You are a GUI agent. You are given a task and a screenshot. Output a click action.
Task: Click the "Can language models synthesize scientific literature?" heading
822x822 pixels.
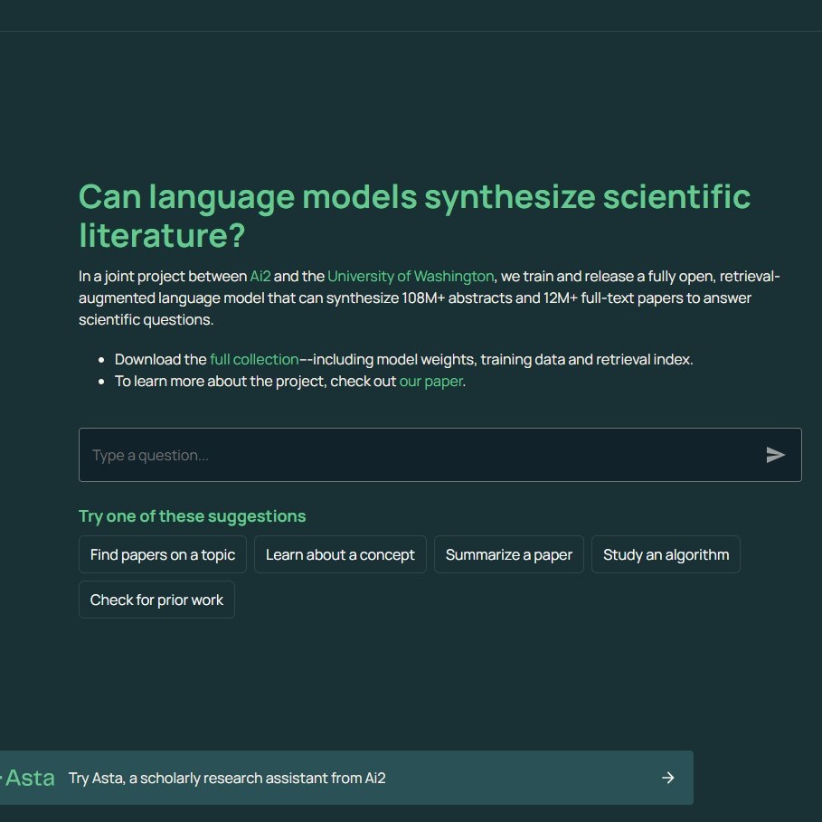pyautogui.click(x=414, y=215)
